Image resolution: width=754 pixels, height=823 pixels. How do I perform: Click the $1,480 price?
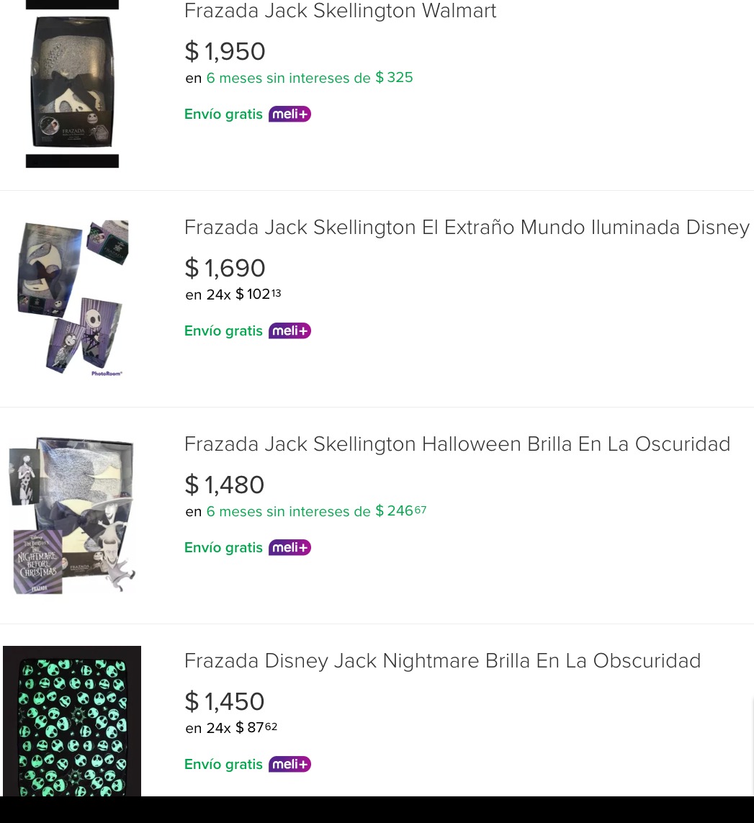pyautogui.click(x=225, y=485)
